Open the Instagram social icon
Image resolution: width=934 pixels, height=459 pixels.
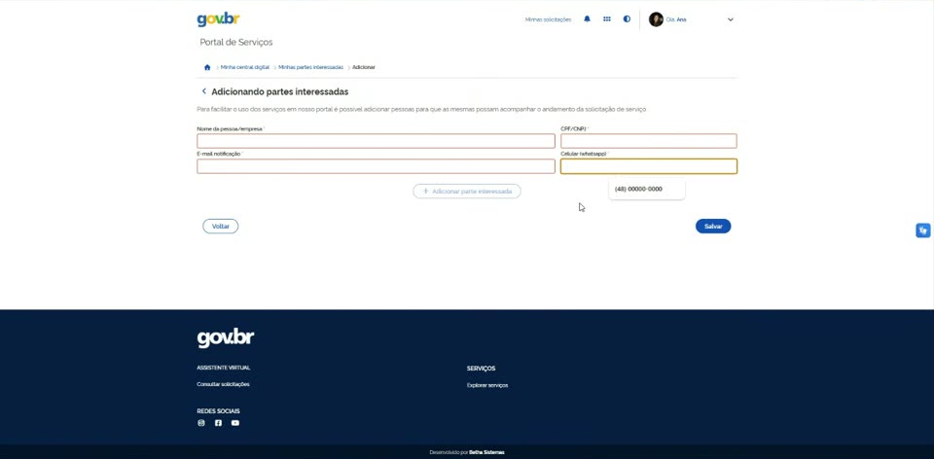(201, 423)
